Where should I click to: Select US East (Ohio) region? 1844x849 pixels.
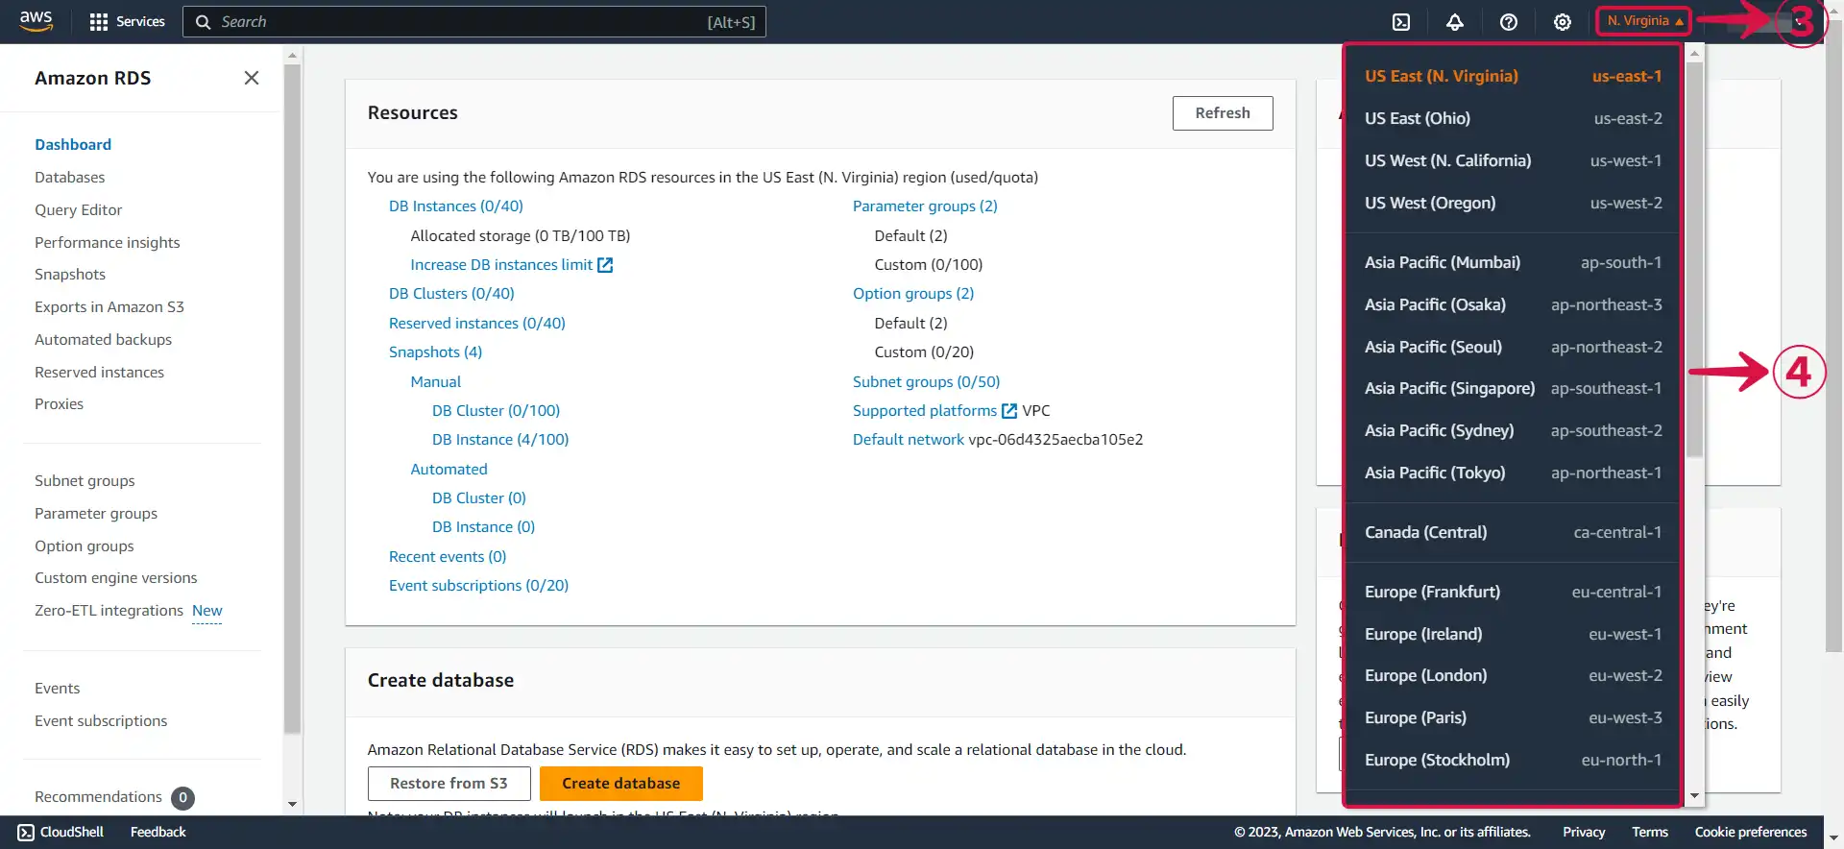tap(1513, 118)
